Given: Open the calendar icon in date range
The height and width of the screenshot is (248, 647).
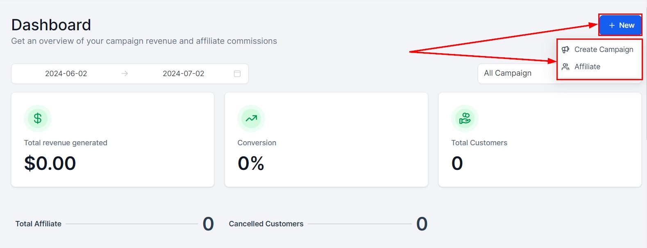Looking at the screenshot, I should coord(237,74).
